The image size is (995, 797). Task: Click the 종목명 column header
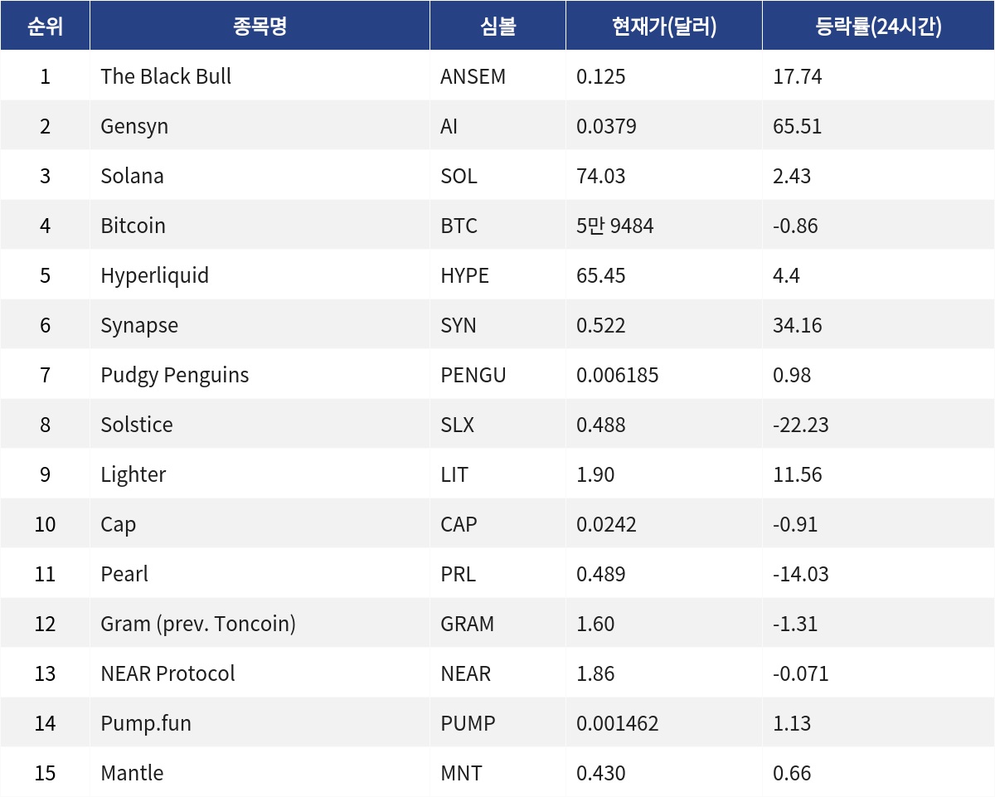pyautogui.click(x=260, y=26)
